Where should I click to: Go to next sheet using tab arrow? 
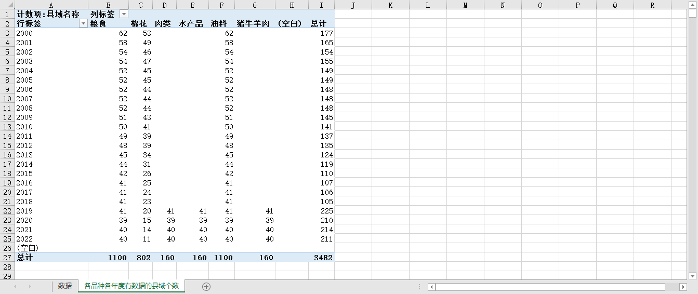click(30, 287)
